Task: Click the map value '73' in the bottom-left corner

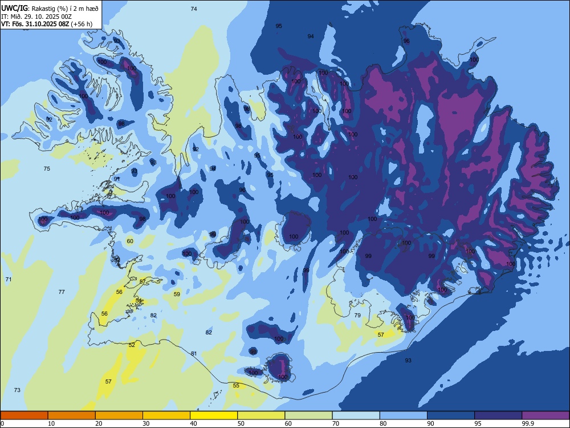Action: (x=17, y=390)
